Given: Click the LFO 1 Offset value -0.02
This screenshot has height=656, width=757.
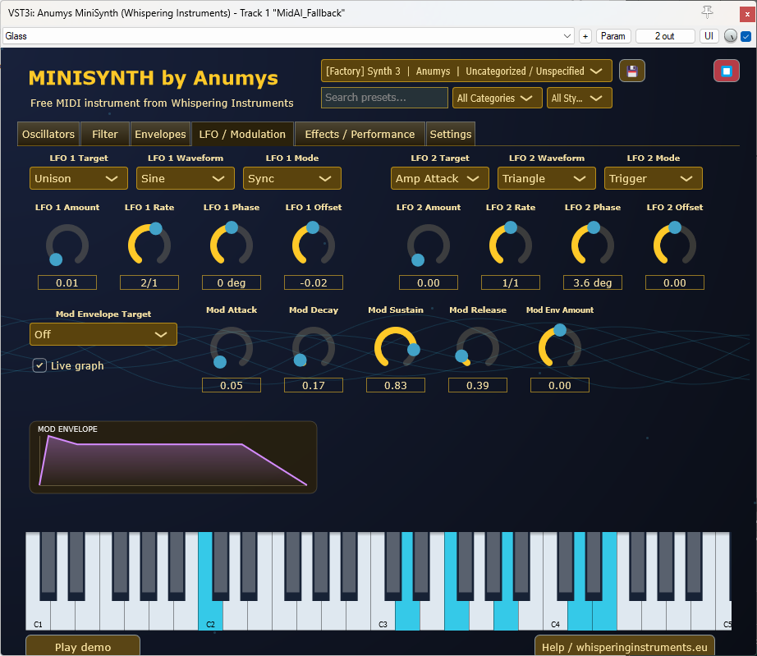Looking at the screenshot, I should pos(314,282).
